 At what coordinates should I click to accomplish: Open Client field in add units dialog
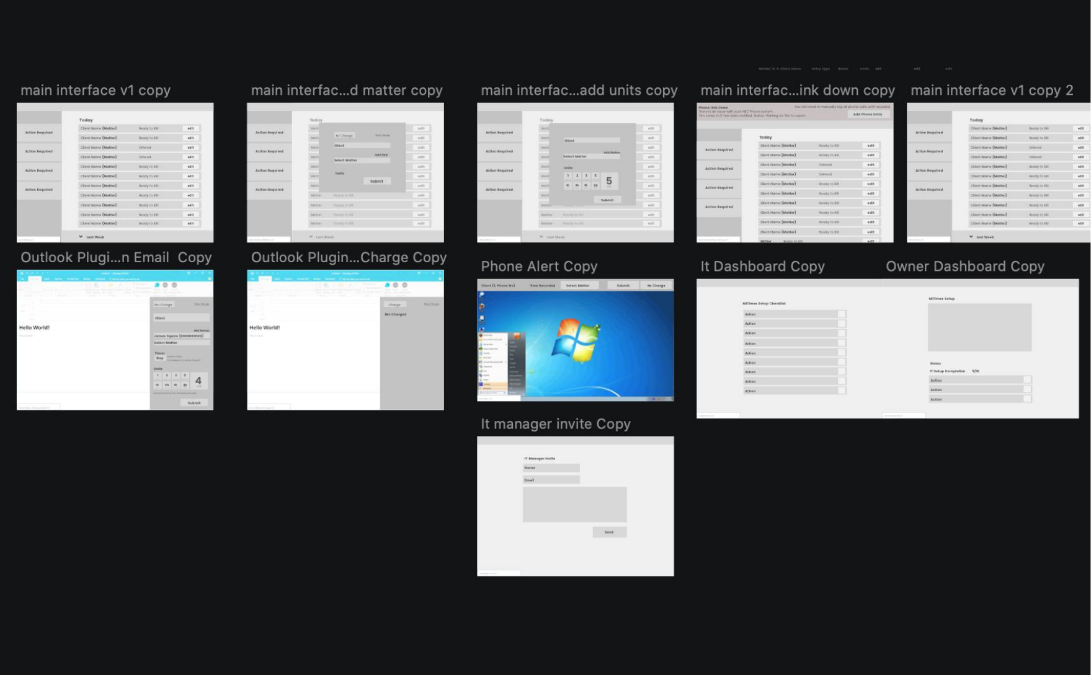coord(591,141)
